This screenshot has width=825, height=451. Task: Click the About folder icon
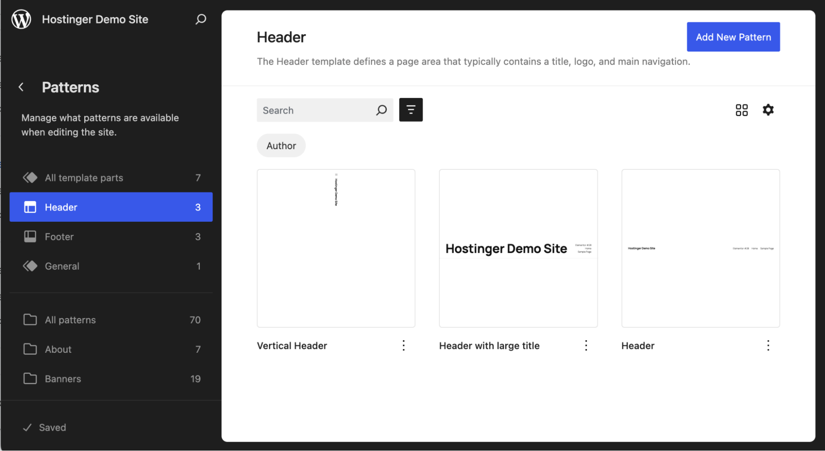(30, 349)
